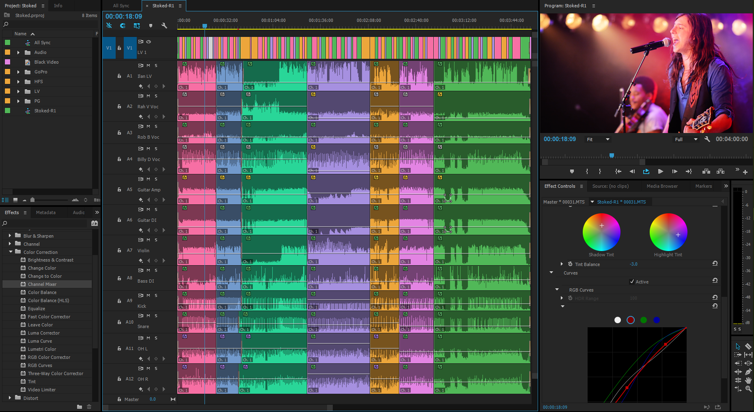
Task: Select the Razor tool
Action: click(x=748, y=346)
